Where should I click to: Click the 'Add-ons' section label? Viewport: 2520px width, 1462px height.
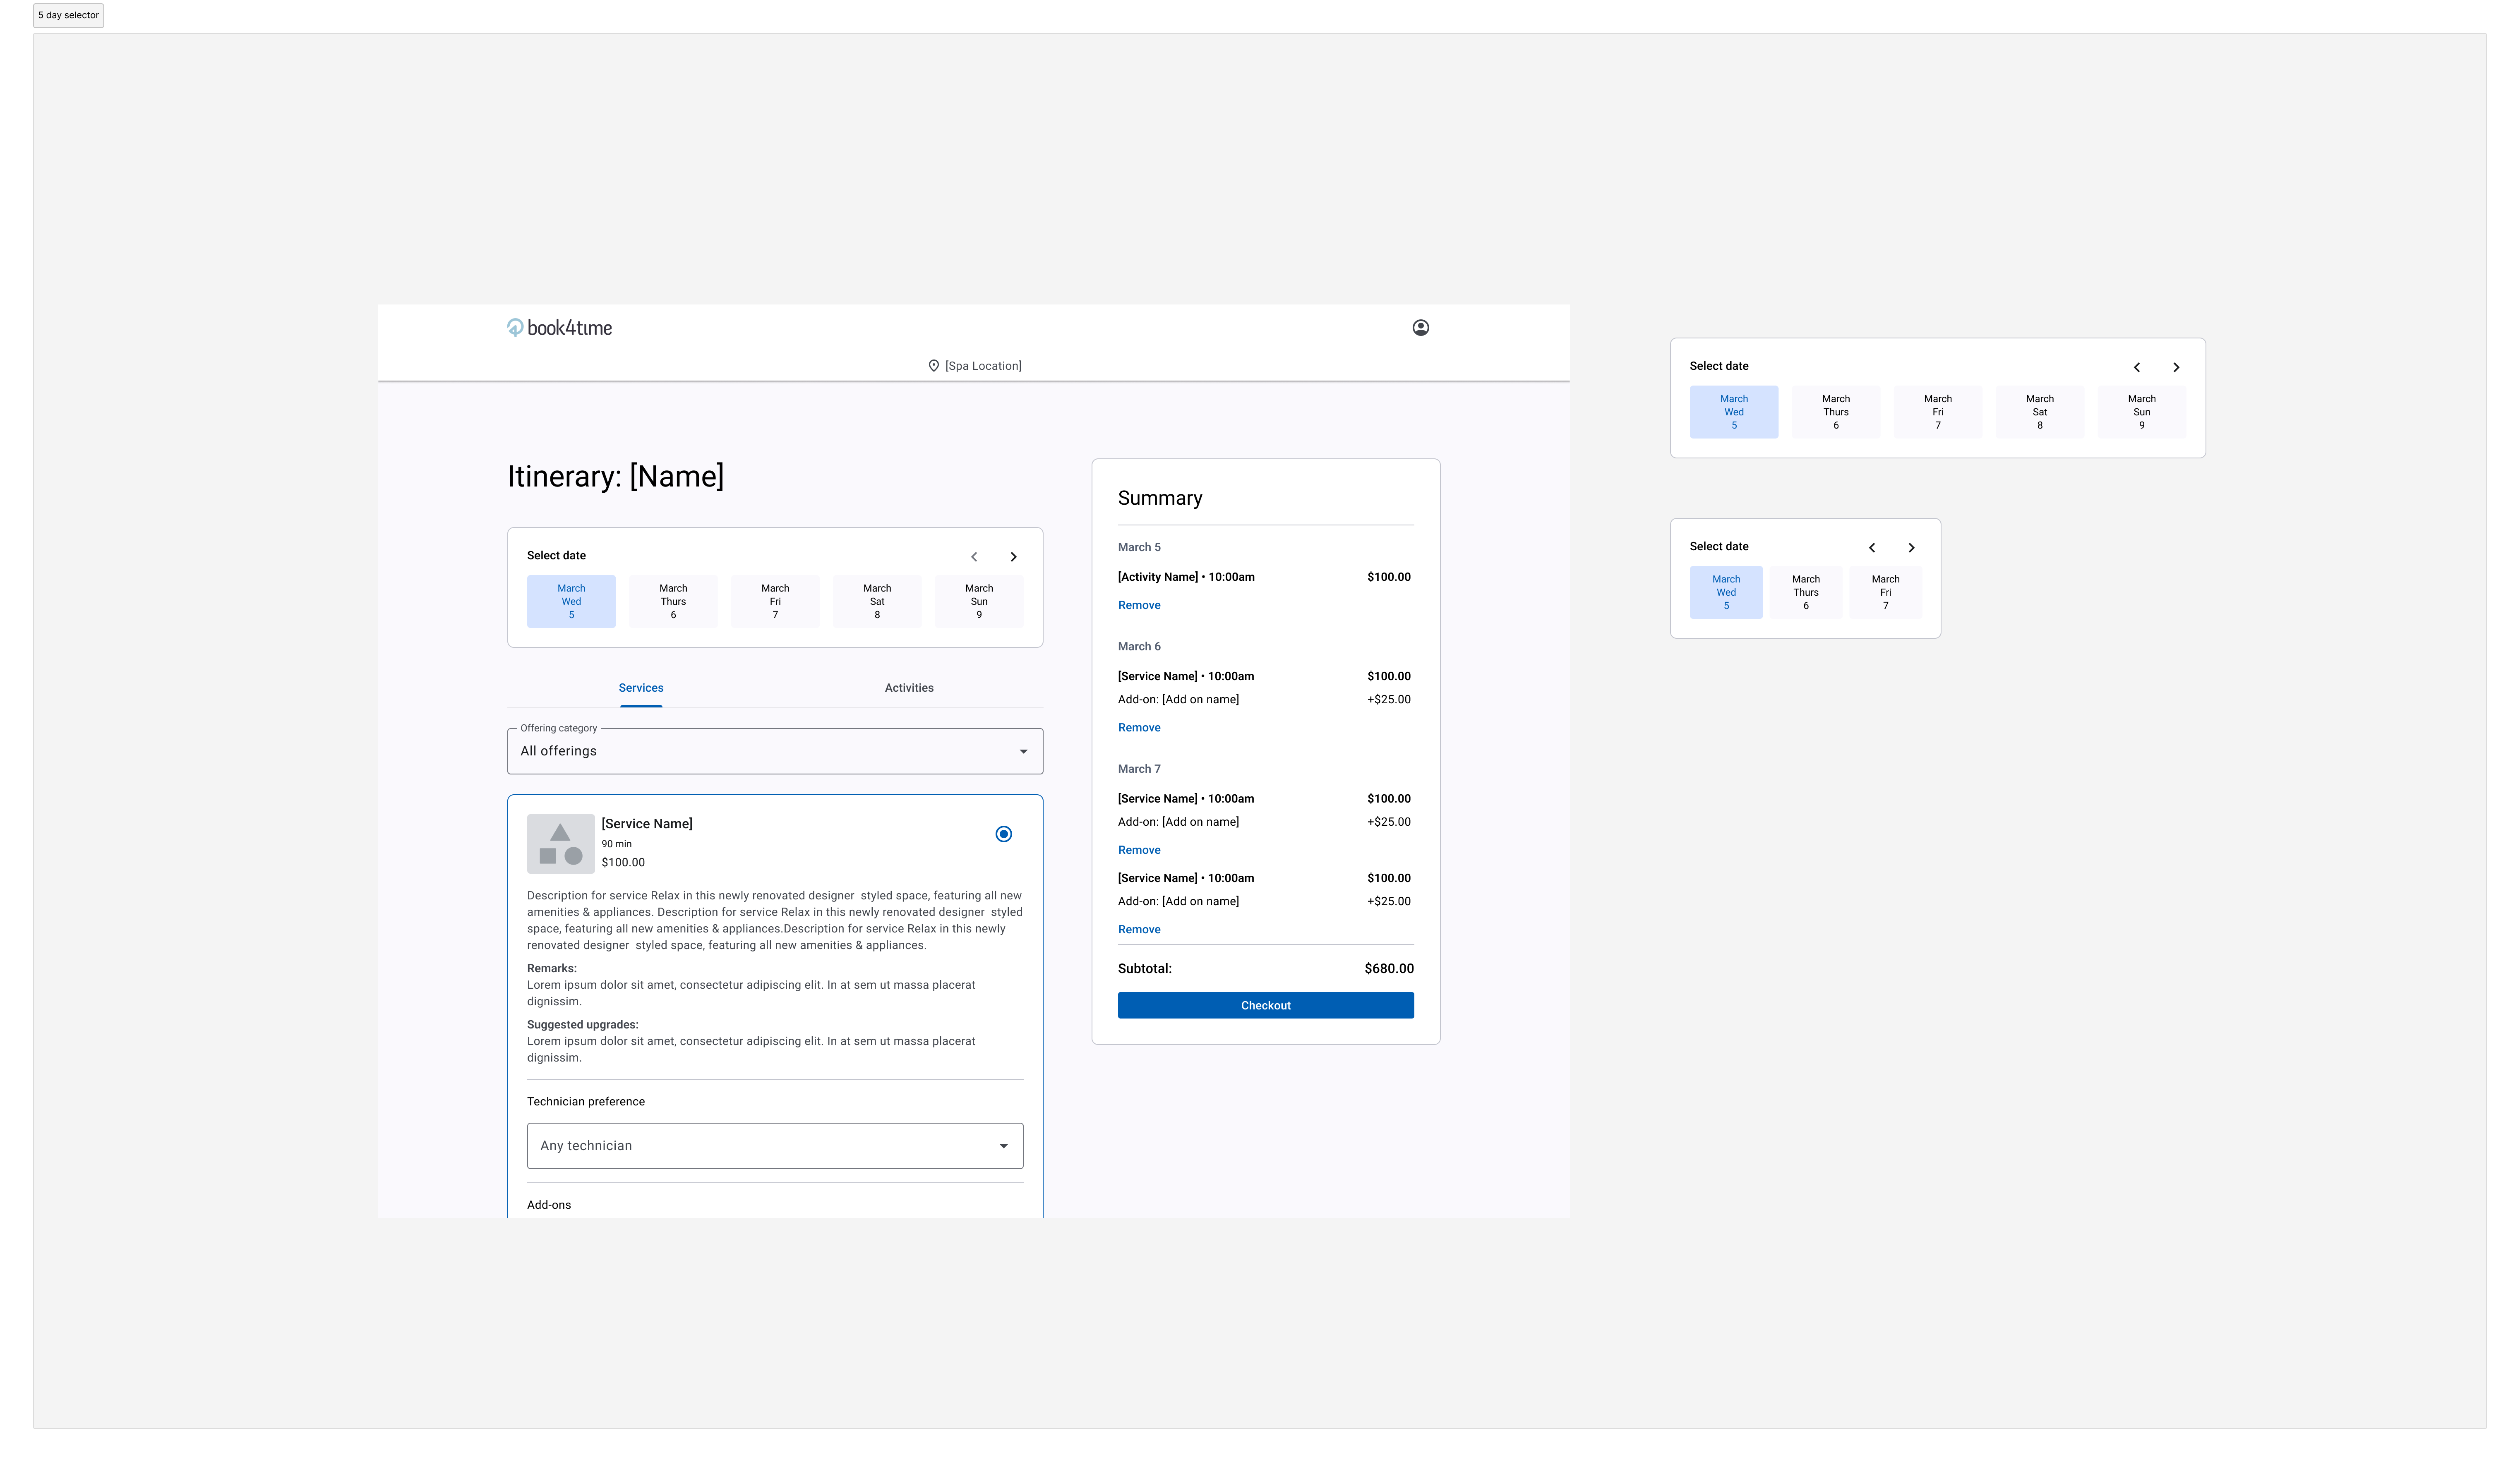click(x=549, y=1205)
